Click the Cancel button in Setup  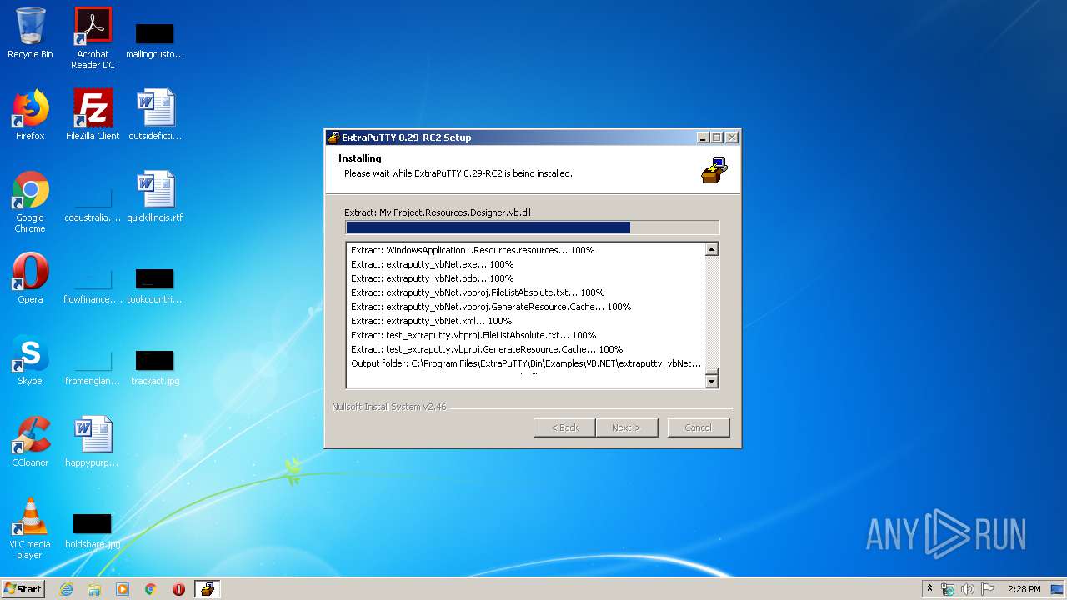pyautogui.click(x=699, y=427)
